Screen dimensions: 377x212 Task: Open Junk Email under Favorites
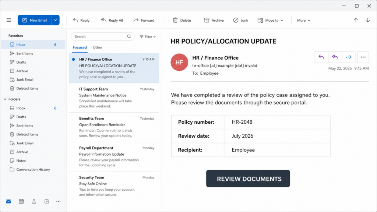pos(33,79)
